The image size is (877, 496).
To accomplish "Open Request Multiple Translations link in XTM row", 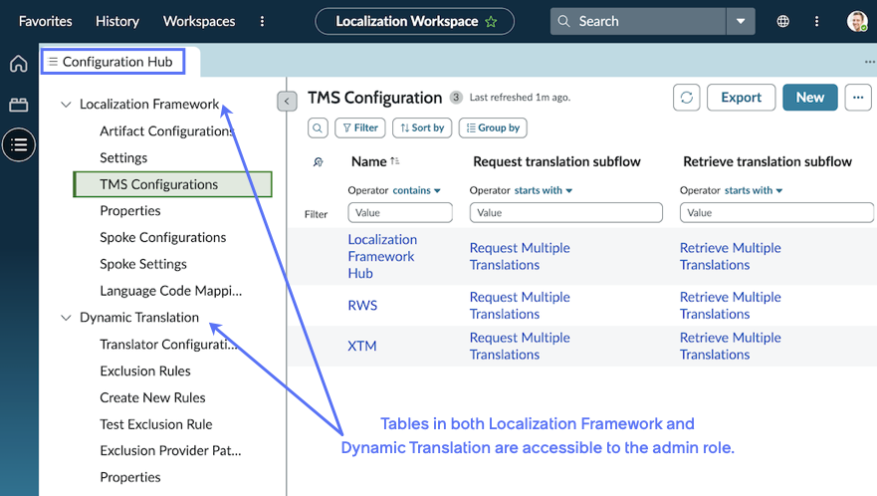I will click(x=520, y=346).
